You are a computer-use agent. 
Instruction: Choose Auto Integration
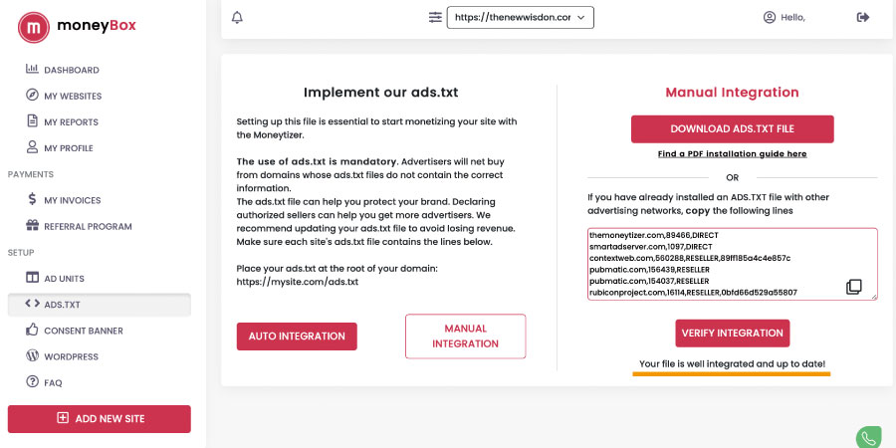tap(297, 336)
